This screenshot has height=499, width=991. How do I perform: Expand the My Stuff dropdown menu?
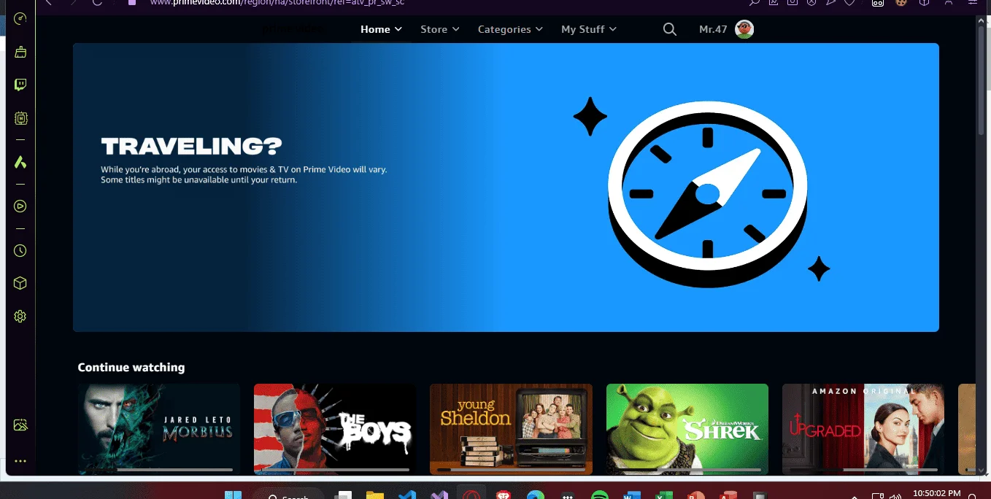[x=589, y=29]
